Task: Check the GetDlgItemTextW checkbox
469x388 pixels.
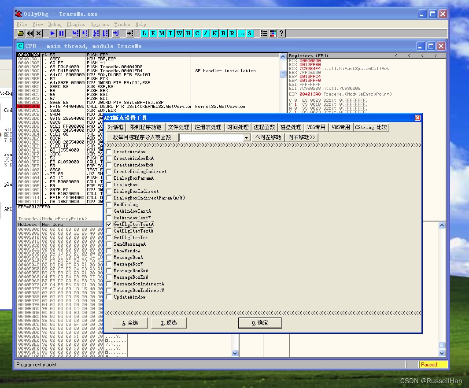Action: [109, 231]
